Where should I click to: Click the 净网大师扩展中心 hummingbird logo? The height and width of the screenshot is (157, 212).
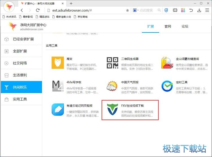(x=13, y=26)
